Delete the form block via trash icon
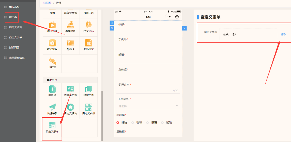The image size is (291, 142). (x=112, y=23)
